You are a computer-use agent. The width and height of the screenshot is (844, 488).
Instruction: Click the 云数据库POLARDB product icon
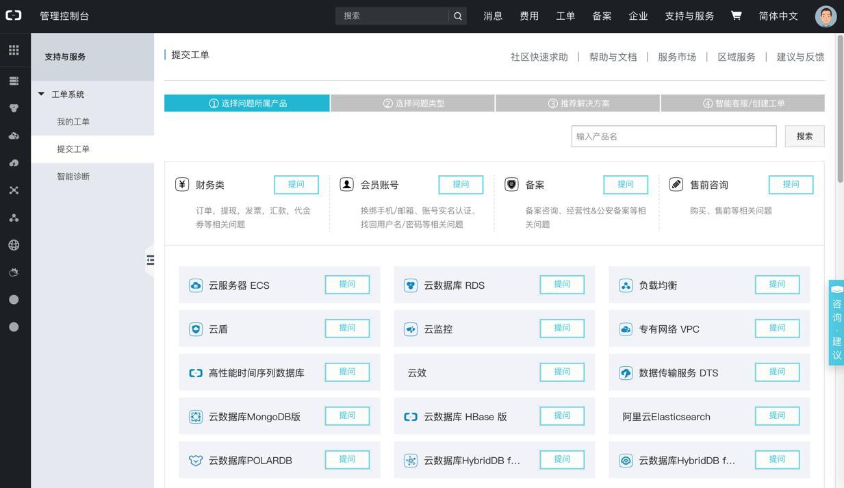[196, 461]
